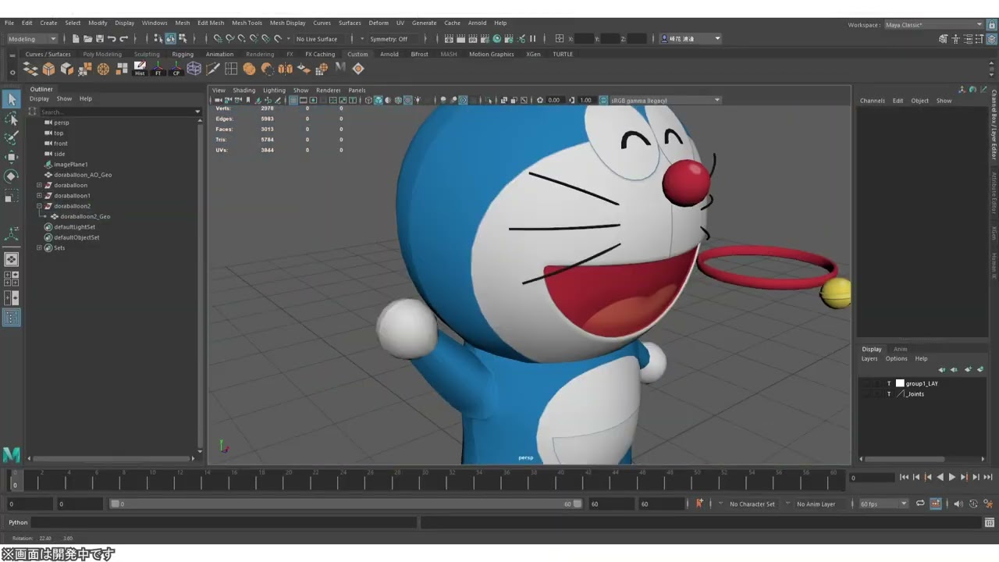Move selected layer up icon

(942, 369)
